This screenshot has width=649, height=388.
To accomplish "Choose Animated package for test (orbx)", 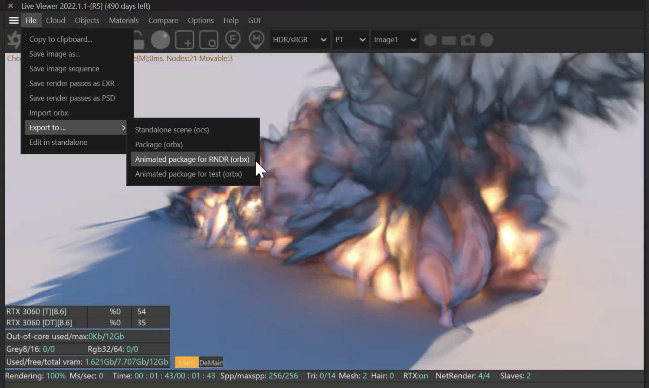I will [x=188, y=174].
